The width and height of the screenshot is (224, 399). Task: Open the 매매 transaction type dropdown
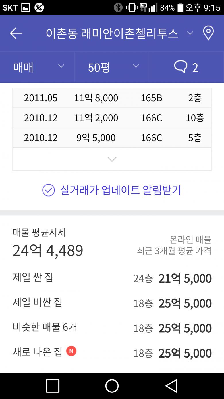click(37, 67)
